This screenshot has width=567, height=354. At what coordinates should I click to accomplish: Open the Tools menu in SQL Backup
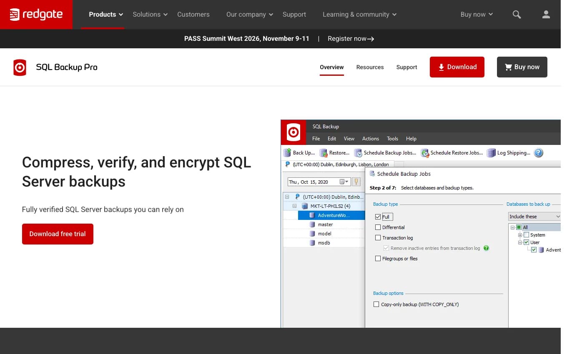392,139
